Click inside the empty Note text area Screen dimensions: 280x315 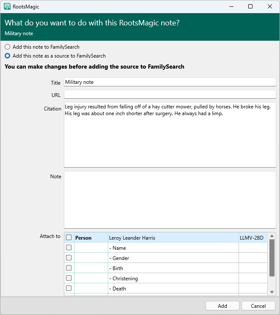tap(170, 200)
